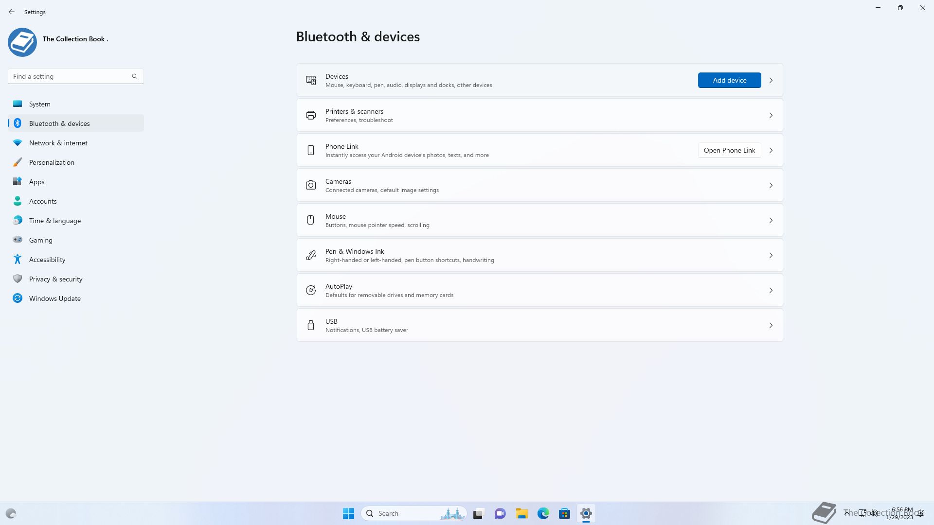Click 'Connected cameras, default image settings' text
Screen dimensions: 934x525
[x=382, y=190]
